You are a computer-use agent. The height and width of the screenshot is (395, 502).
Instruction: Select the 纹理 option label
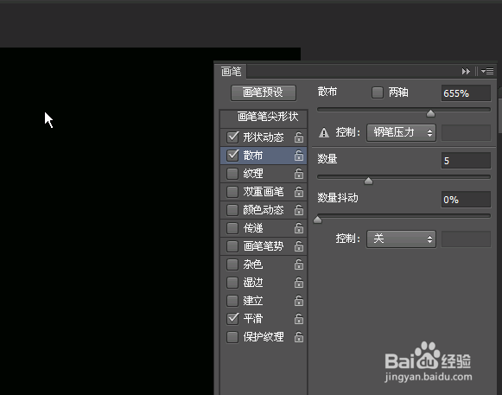[253, 174]
